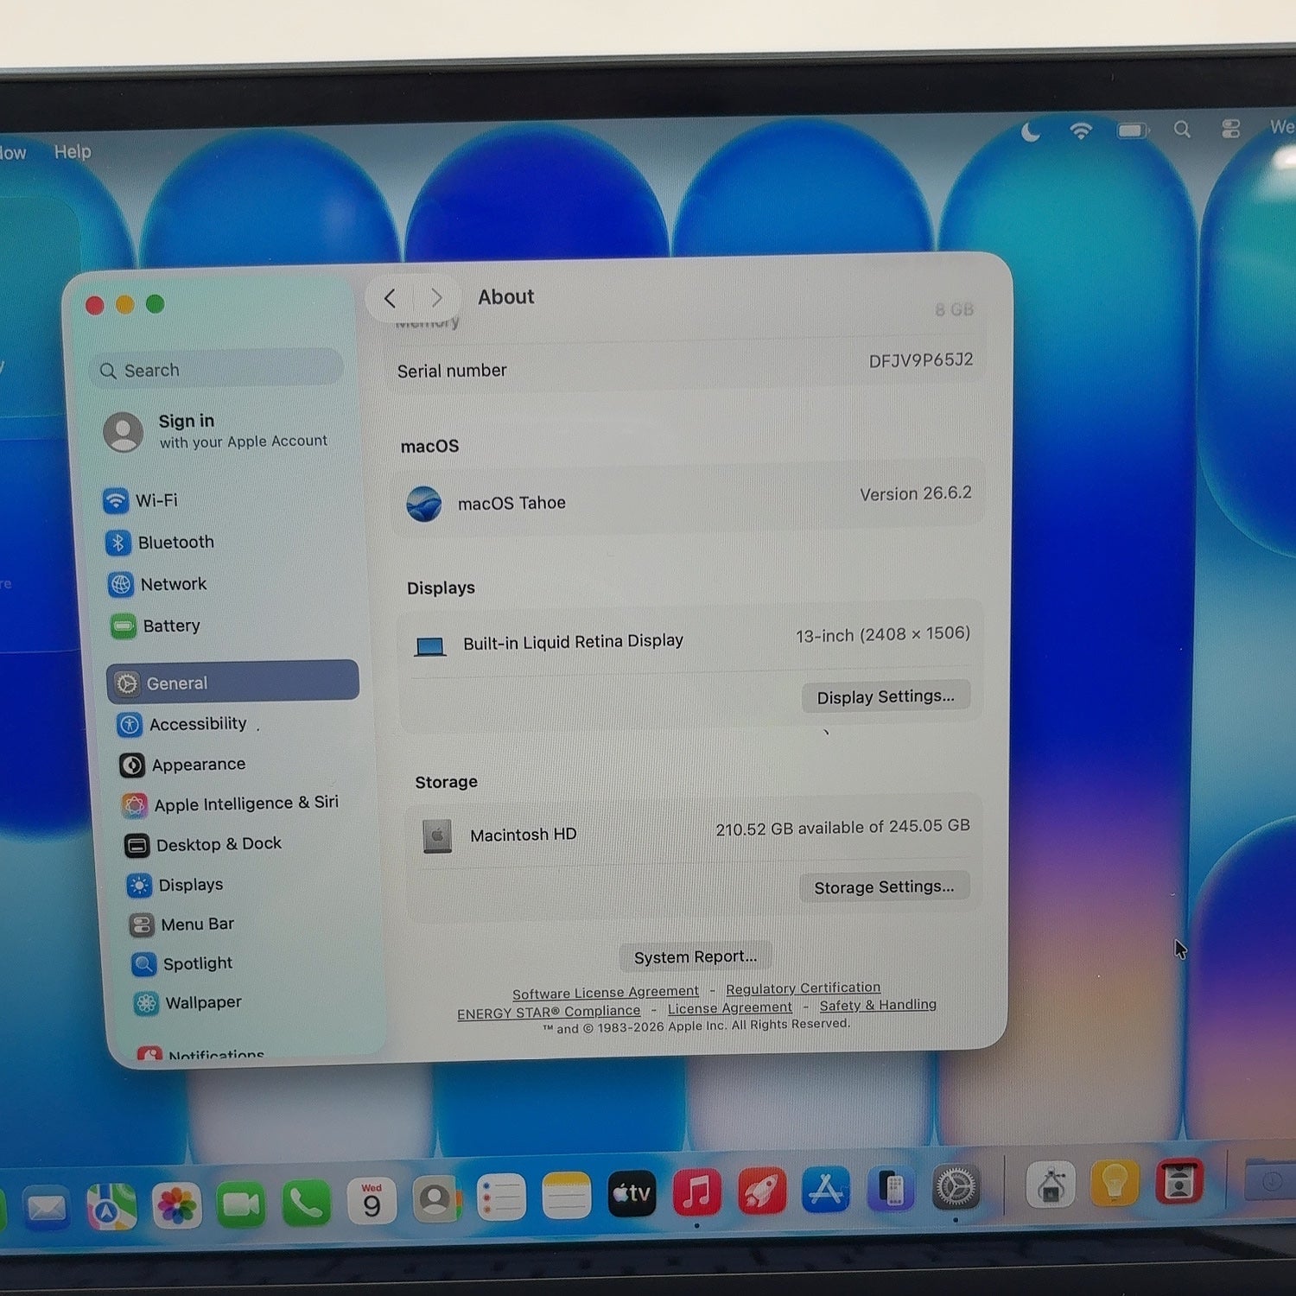Screen dimensions: 1296x1296
Task: Open the Software License Agreement link
Action: pyautogui.click(x=606, y=993)
